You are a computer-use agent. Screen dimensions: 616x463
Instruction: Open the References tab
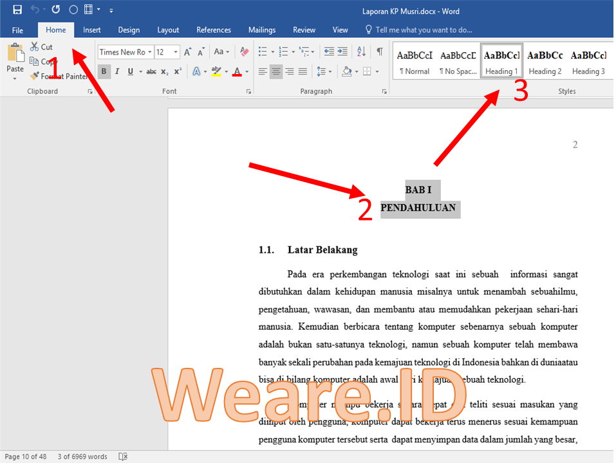tap(214, 30)
